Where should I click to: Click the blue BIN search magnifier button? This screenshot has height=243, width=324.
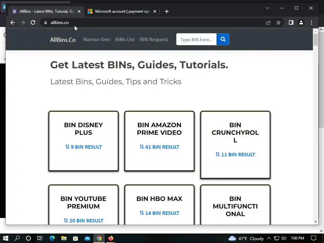coord(223,39)
